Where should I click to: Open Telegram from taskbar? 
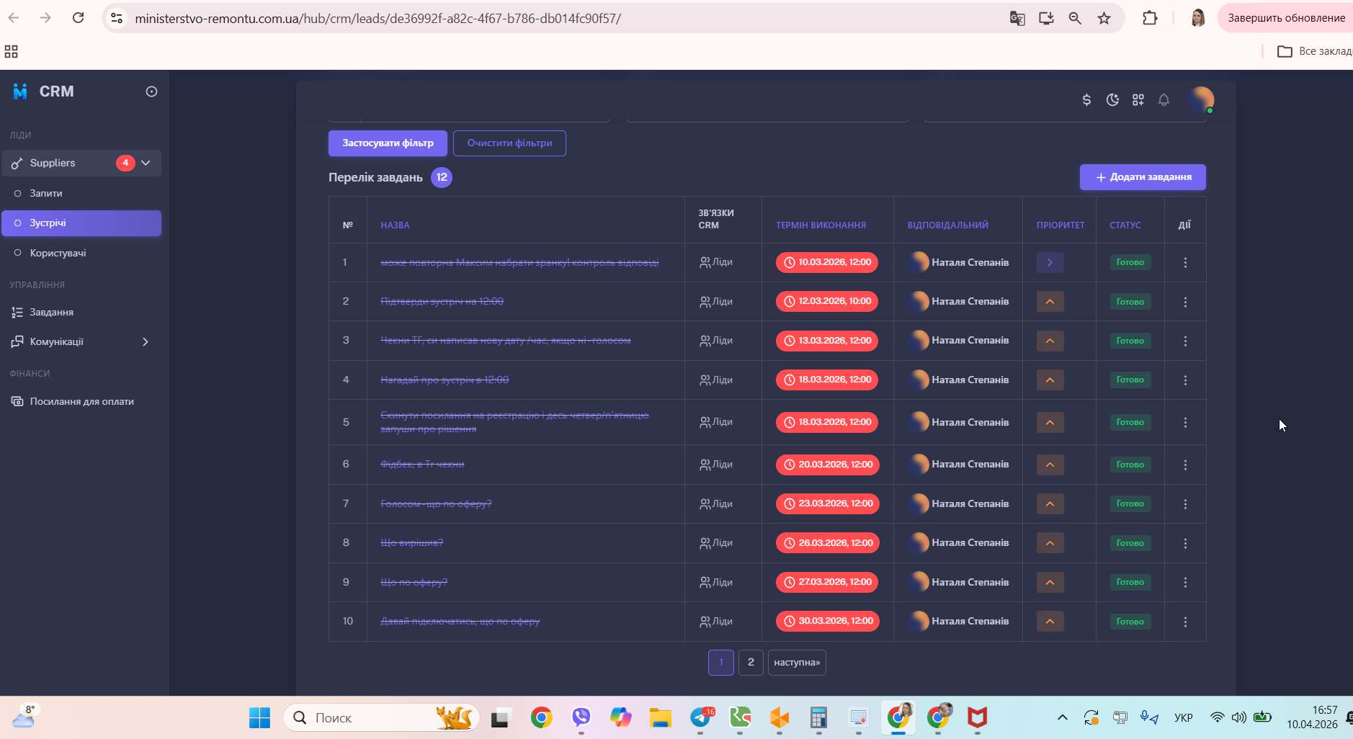coord(701,718)
